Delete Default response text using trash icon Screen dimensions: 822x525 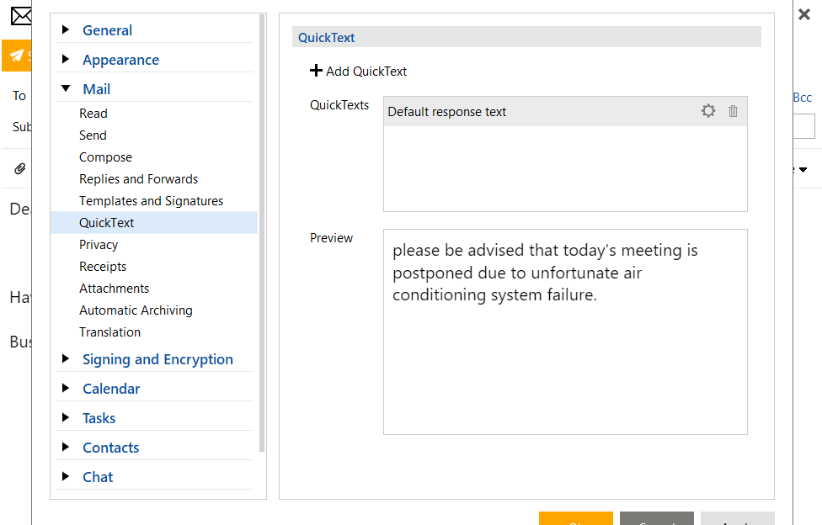pyautogui.click(x=733, y=111)
